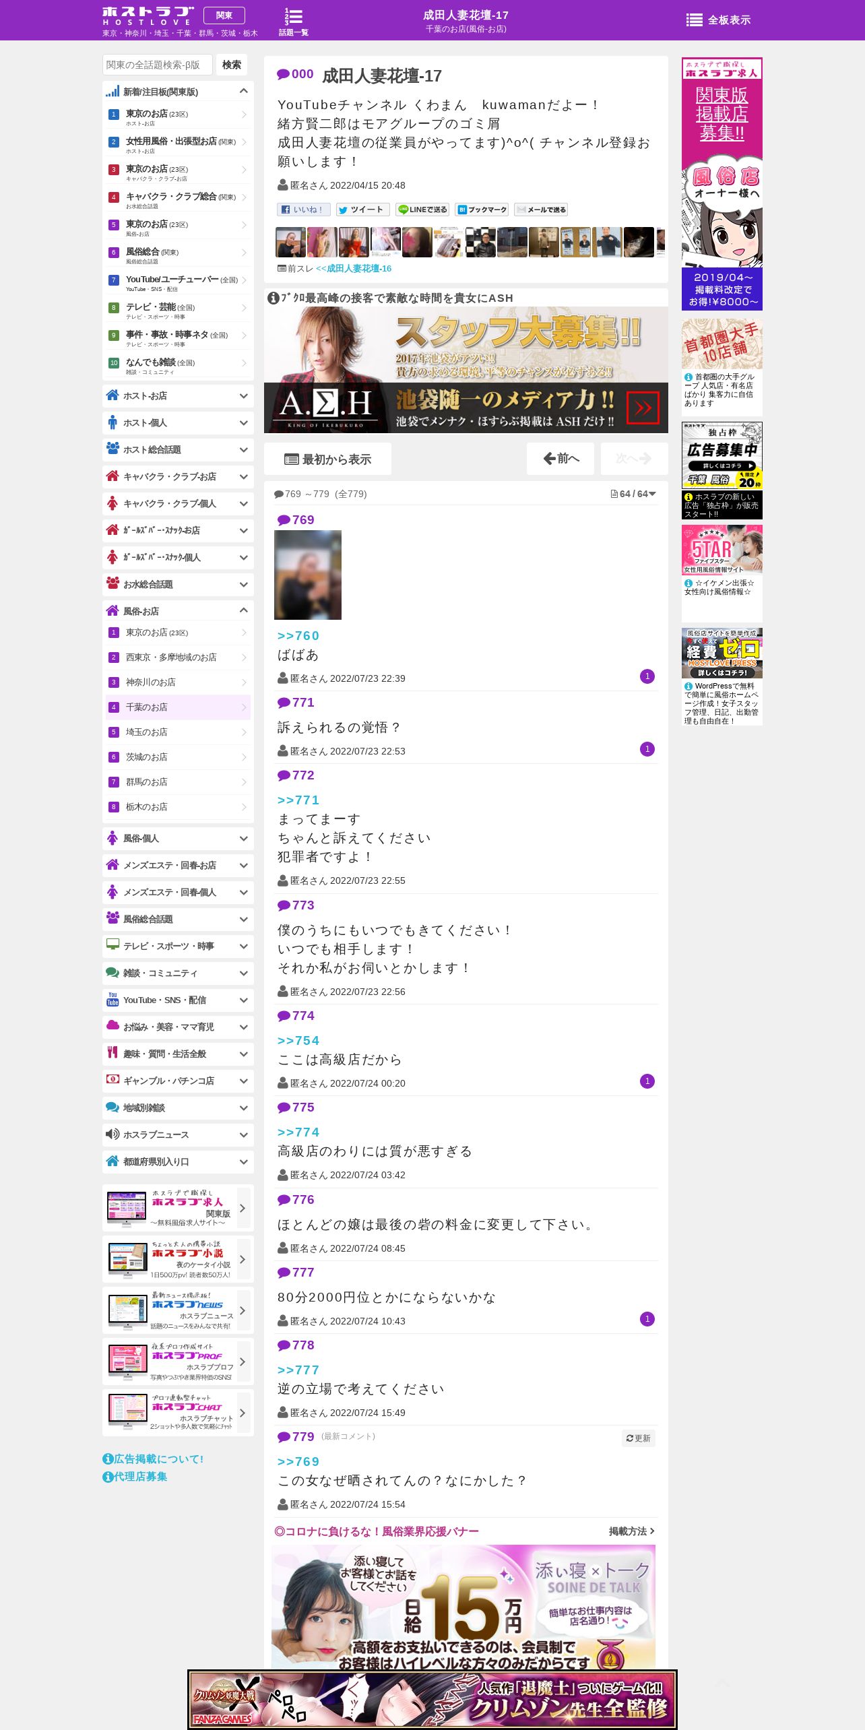Click the HOSTLOVE site logo
The height and width of the screenshot is (1730, 865).
[148, 16]
